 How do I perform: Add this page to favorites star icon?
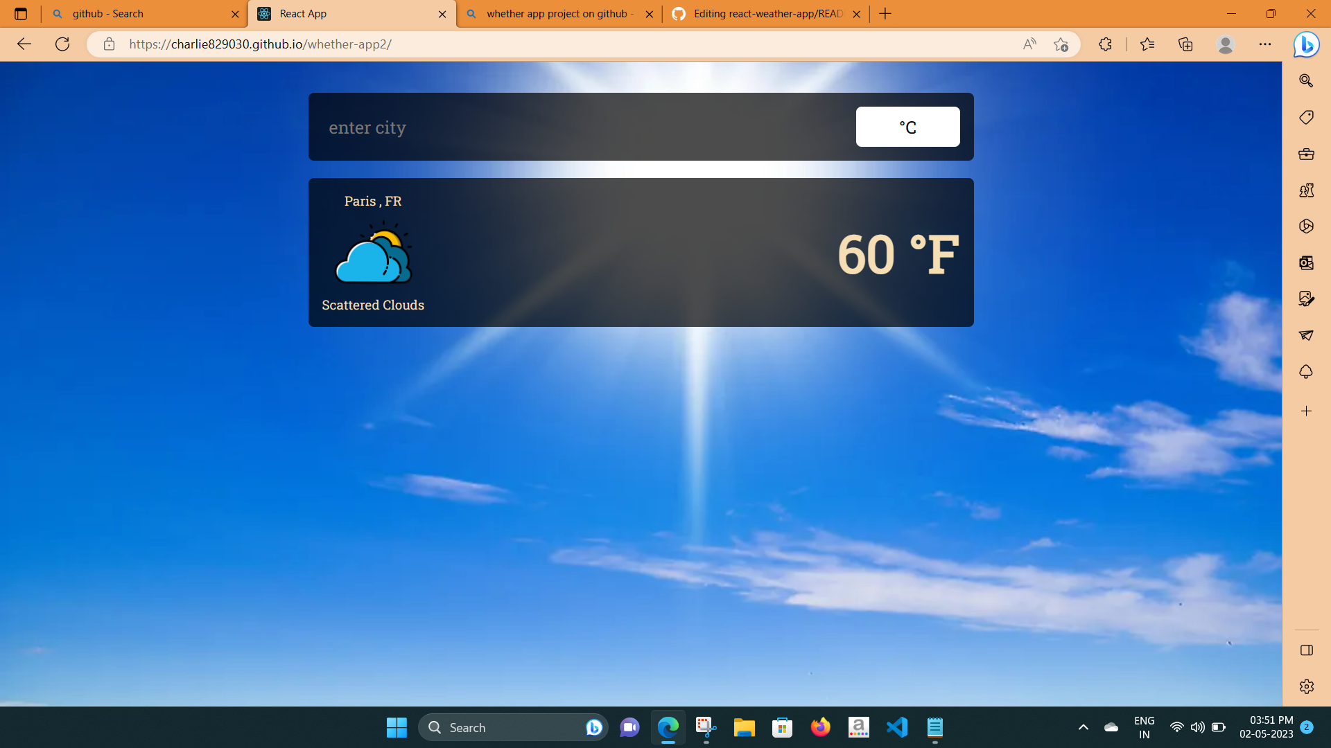tap(1061, 44)
